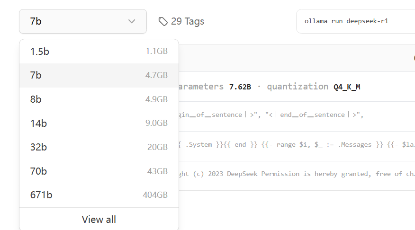The height and width of the screenshot is (230, 415).
Task: Click the tag icon beside 29 Tags
Action: [x=163, y=21]
